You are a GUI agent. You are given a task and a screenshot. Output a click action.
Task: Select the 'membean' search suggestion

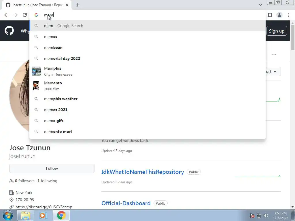[x=147, y=47]
